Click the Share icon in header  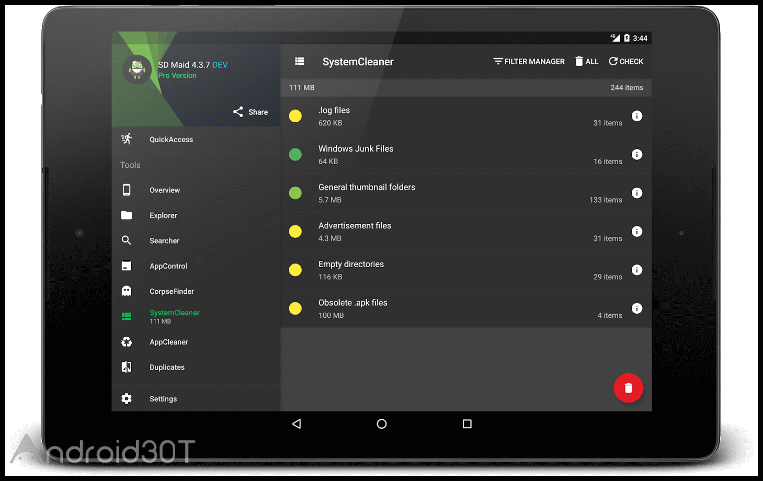tap(238, 112)
